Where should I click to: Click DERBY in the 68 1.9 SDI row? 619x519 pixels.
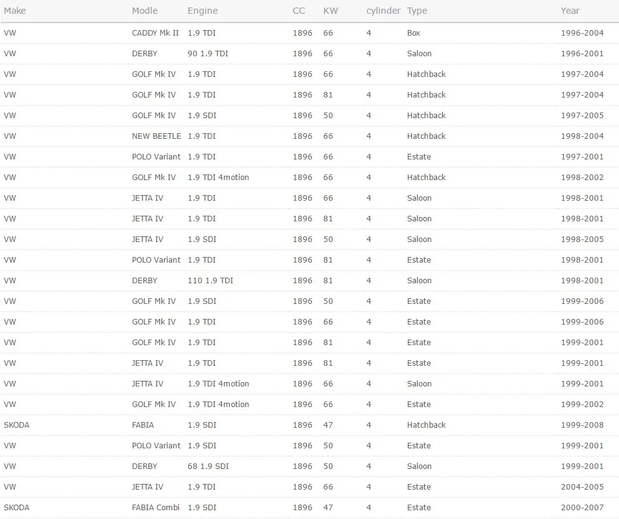coord(144,466)
